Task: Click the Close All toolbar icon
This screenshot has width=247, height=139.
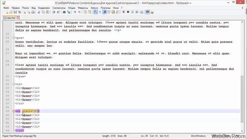Action: coord(29,12)
